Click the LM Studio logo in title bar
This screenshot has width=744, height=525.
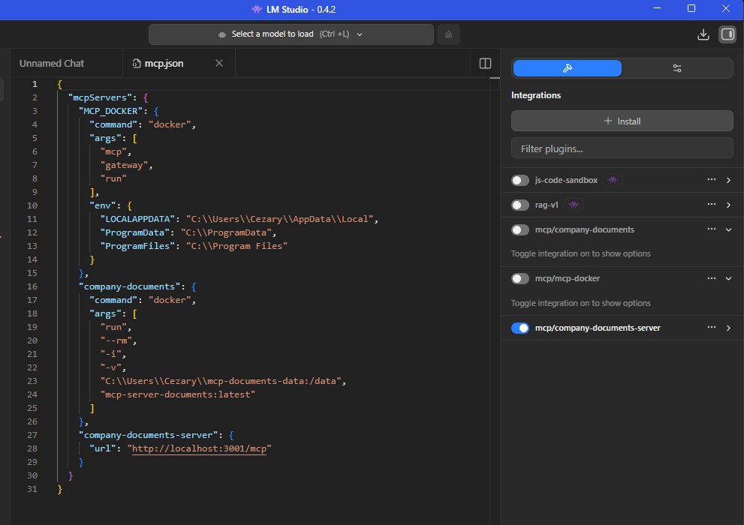pyautogui.click(x=257, y=10)
